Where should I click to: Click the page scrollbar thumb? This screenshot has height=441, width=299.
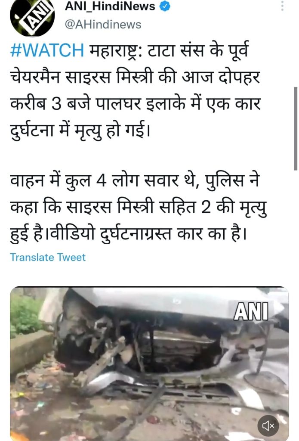(296, 128)
